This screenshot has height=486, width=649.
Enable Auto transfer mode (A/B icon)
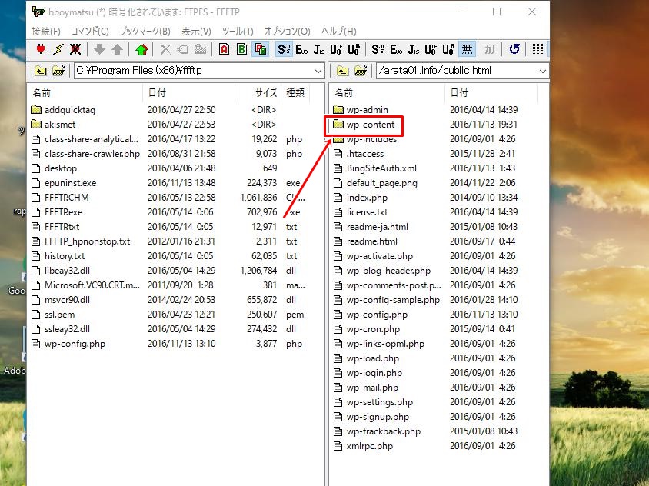coord(260,49)
